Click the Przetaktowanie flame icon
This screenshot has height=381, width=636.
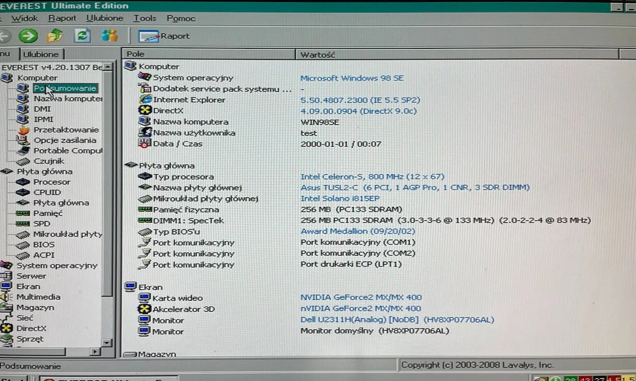pos(24,129)
